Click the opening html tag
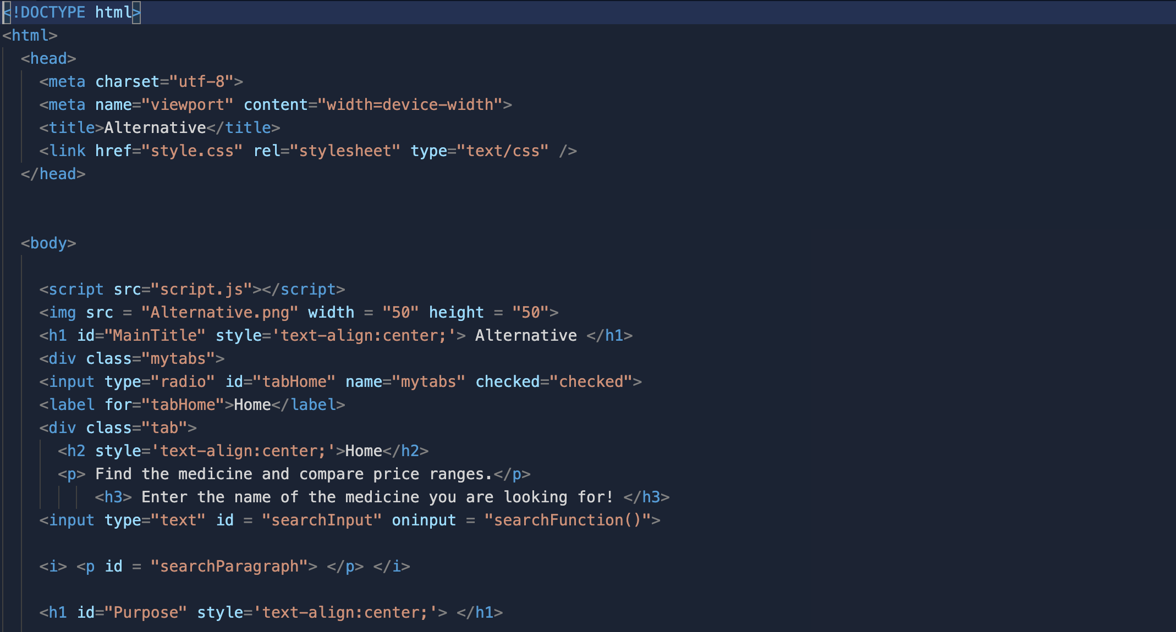The height and width of the screenshot is (632, 1176). point(30,35)
